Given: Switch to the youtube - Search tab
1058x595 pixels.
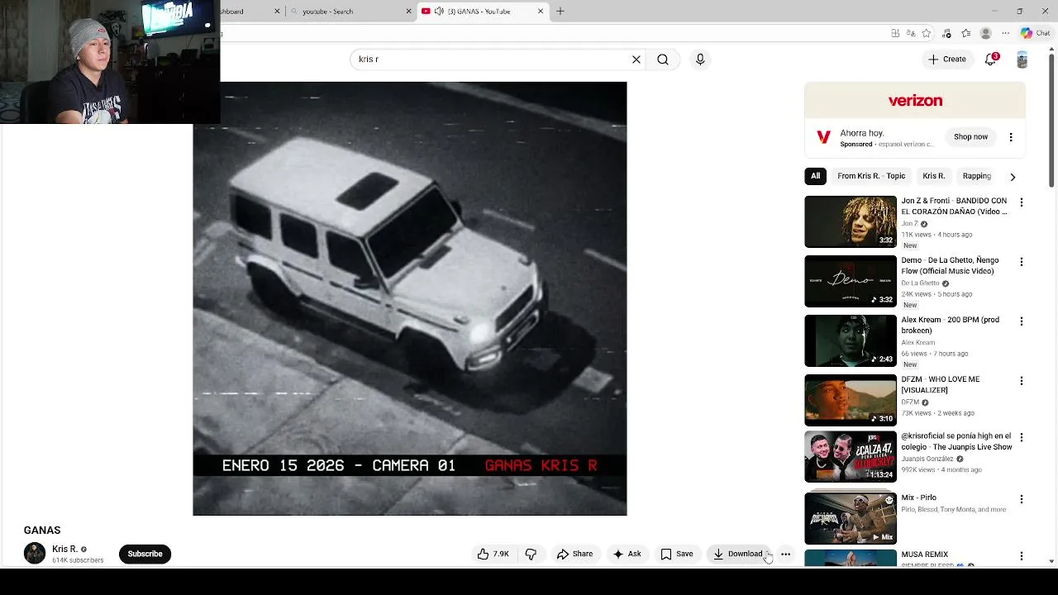Looking at the screenshot, I should (350, 11).
